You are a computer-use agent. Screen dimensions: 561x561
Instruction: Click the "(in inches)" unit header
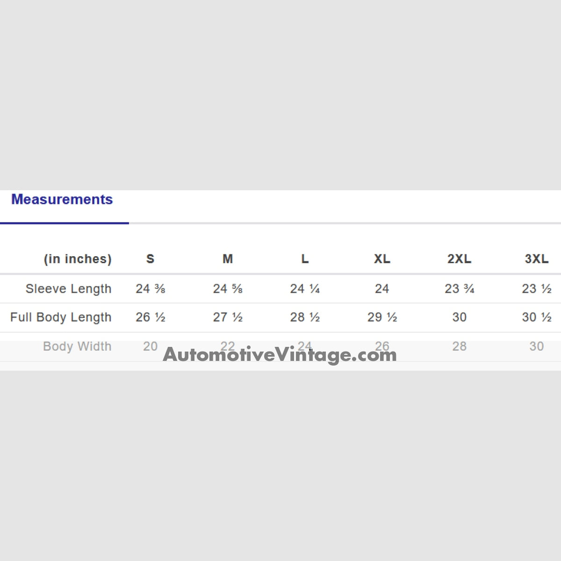[78, 259]
